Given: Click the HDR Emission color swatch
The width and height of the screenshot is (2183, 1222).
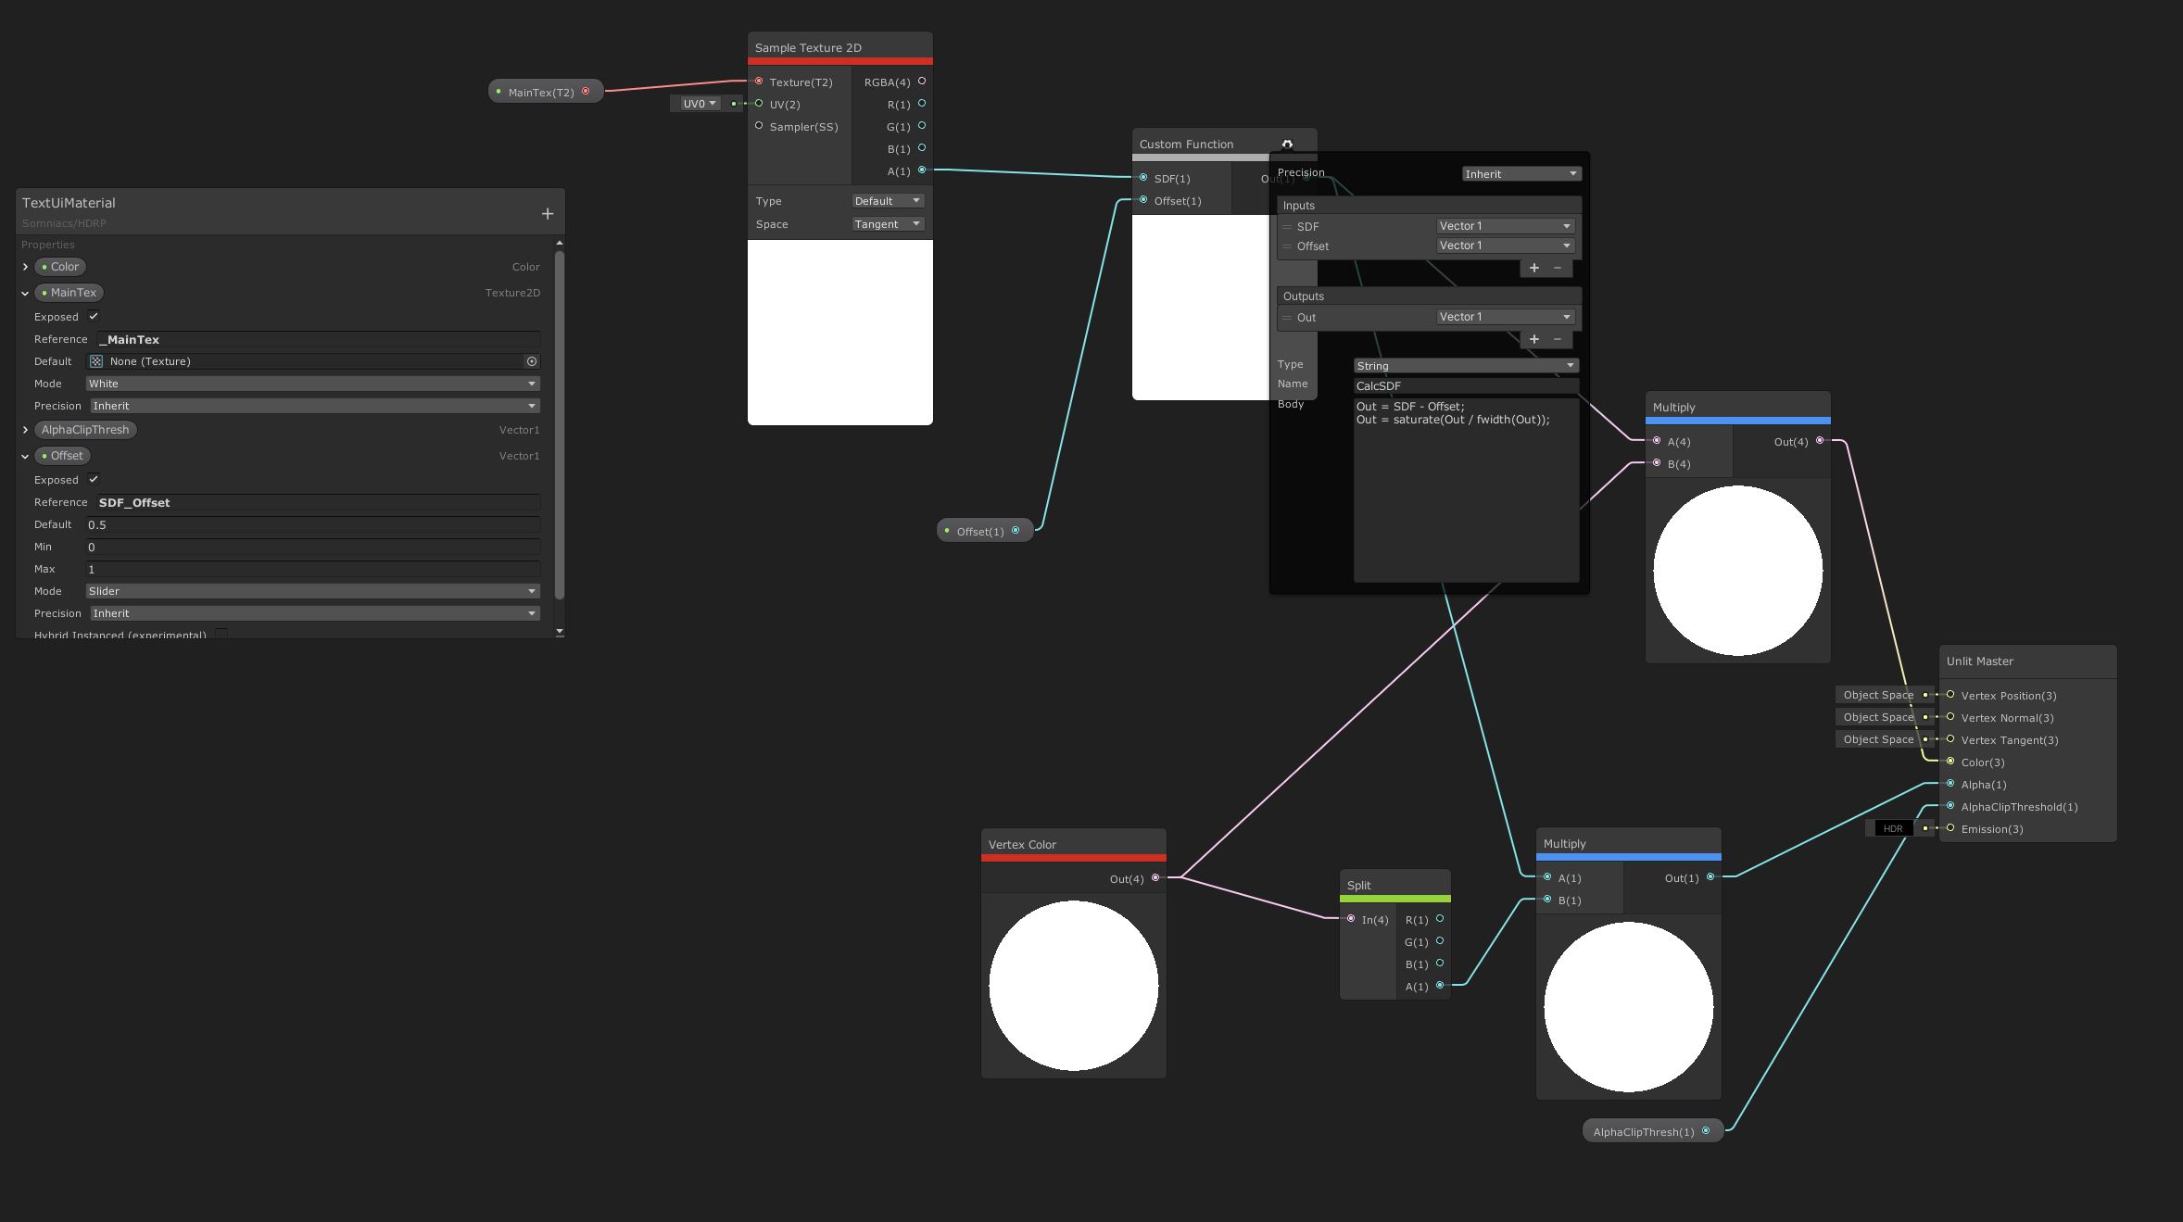Looking at the screenshot, I should 1892,829.
